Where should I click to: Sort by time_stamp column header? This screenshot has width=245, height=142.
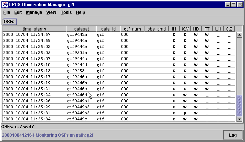click(x=34, y=29)
